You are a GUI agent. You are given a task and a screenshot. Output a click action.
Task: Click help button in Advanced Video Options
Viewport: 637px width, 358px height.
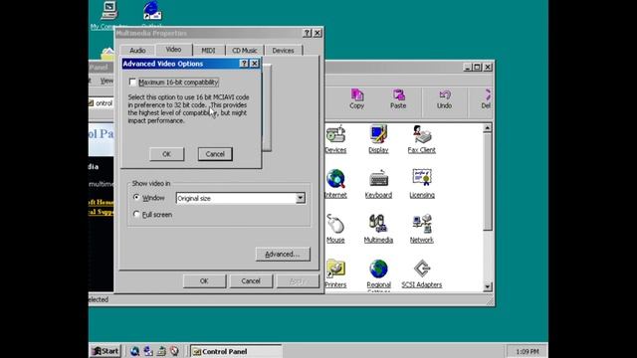click(x=244, y=64)
